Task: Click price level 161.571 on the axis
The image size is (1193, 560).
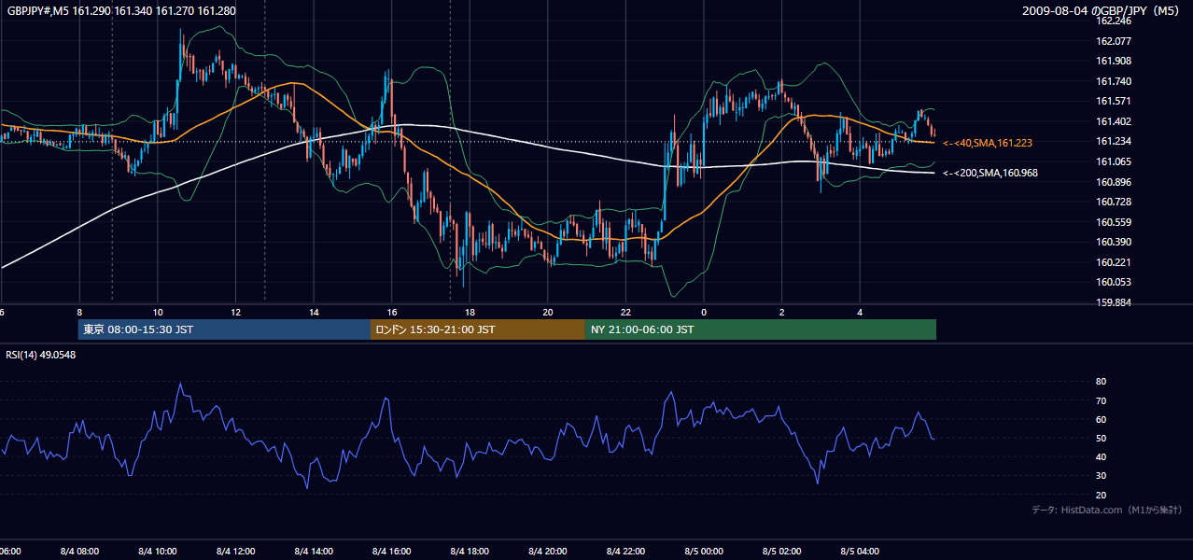Action: click(x=1113, y=101)
